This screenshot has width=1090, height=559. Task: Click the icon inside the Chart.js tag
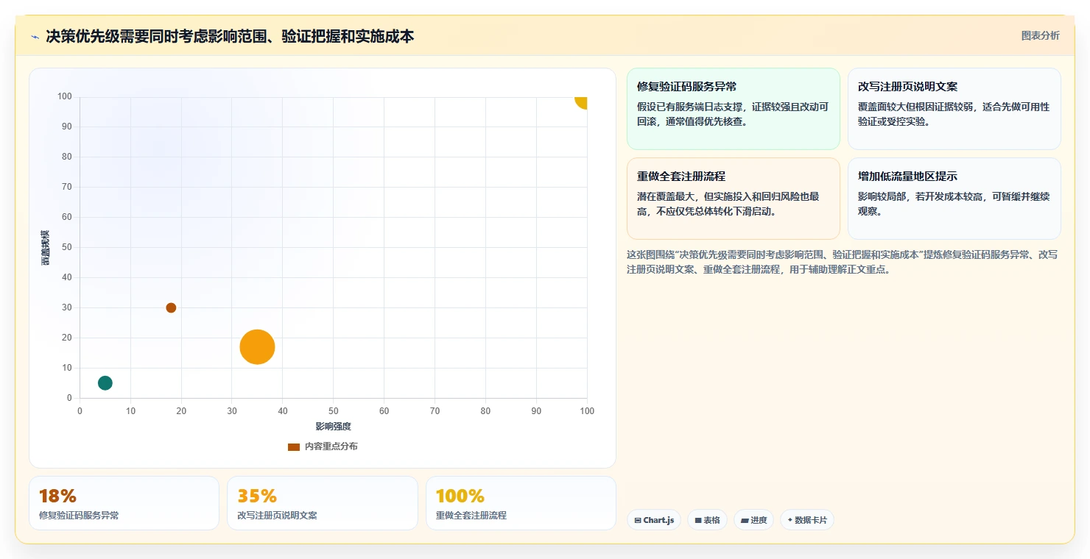coord(638,520)
